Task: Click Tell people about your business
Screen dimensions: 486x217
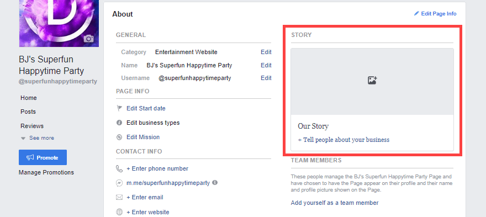Action: tap(344, 140)
